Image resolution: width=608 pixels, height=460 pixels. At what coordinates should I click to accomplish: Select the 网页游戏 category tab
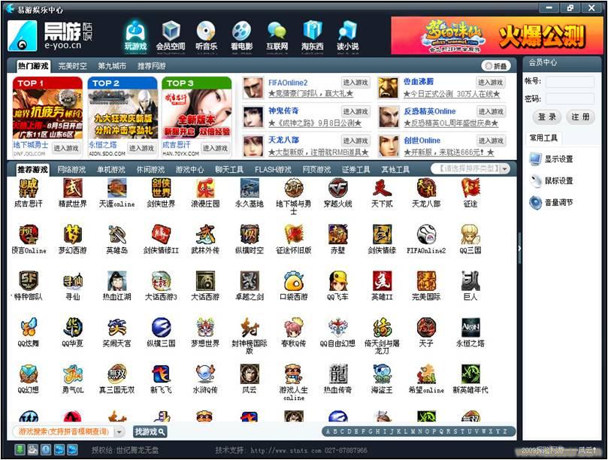317,170
